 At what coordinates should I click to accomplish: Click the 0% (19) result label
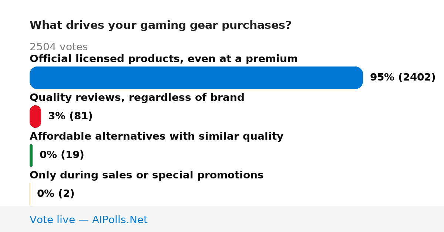point(62,155)
